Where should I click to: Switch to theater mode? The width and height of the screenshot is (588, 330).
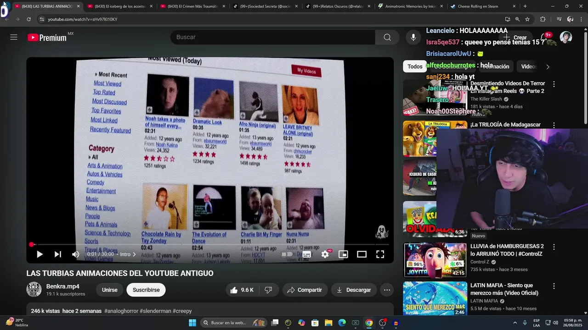tap(362, 254)
